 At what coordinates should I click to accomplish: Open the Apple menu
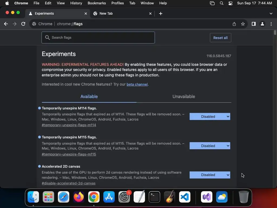(x=7, y=3)
